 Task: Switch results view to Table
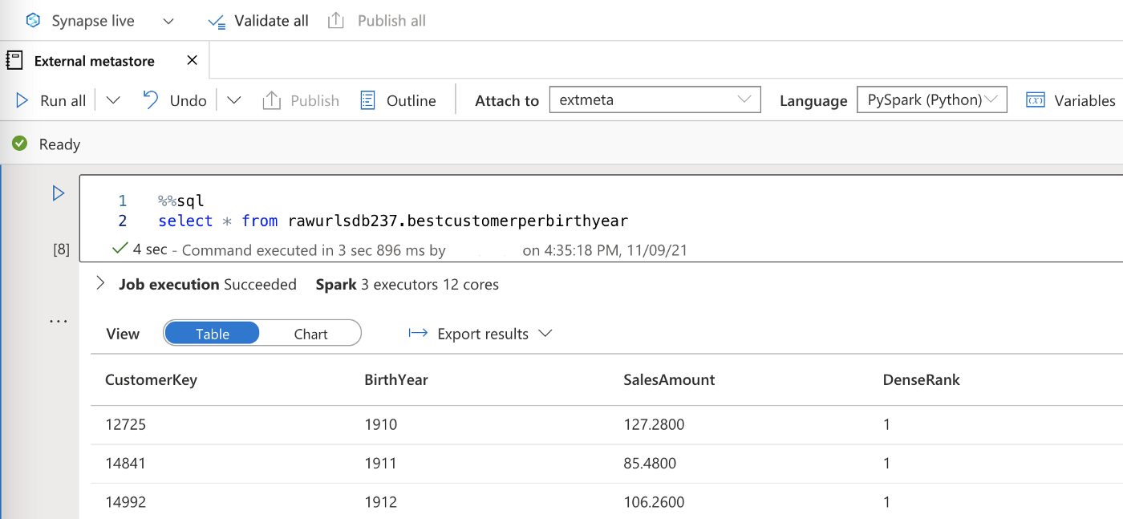(x=212, y=334)
